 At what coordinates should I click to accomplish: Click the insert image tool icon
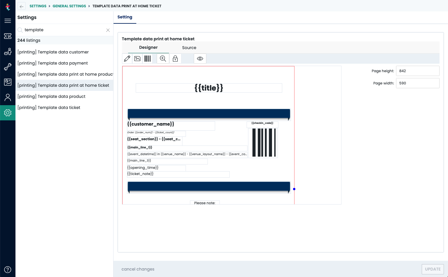137,59
